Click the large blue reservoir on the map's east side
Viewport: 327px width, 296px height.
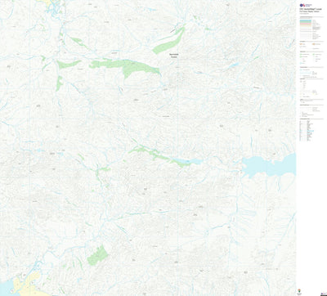click(x=268, y=166)
